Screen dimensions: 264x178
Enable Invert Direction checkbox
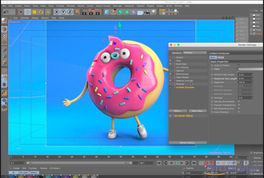pos(239,112)
